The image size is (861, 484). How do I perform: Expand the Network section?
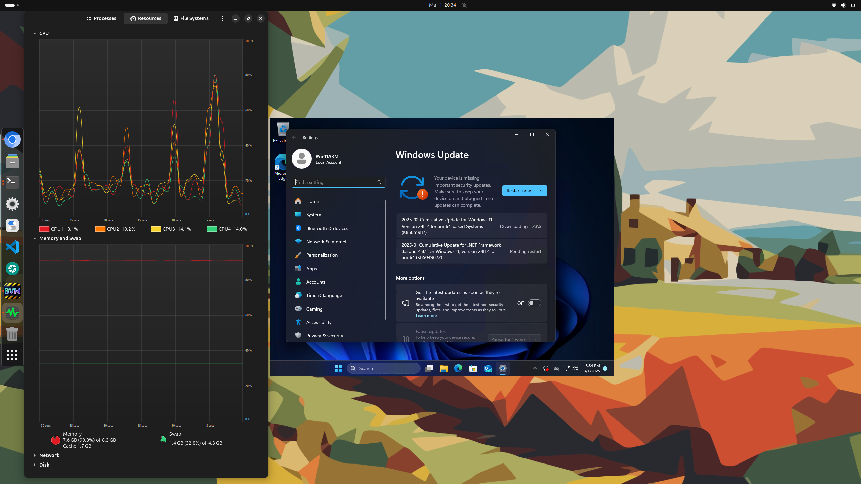[x=34, y=455]
